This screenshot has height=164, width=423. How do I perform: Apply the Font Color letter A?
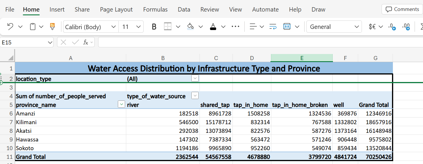coord(213,27)
